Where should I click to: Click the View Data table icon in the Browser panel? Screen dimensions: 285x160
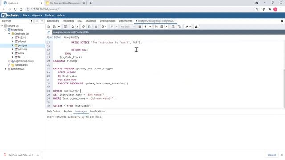click(37, 21)
